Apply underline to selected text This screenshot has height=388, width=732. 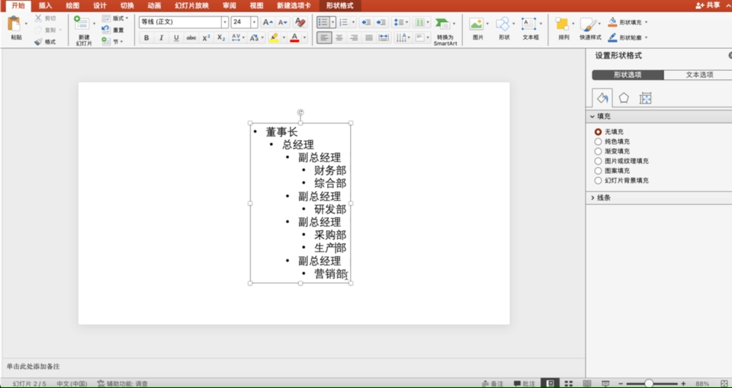[x=176, y=38]
